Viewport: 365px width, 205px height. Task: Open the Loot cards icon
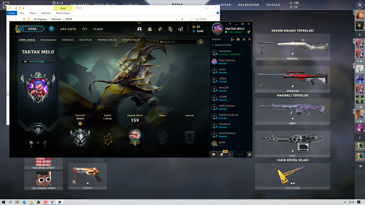tap(170, 29)
